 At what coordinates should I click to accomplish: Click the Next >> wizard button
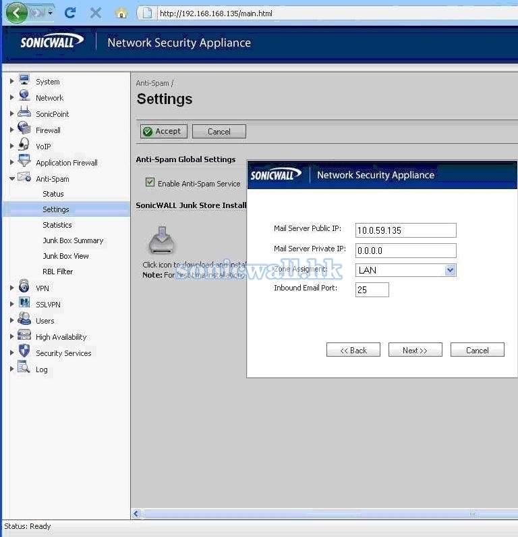415,350
